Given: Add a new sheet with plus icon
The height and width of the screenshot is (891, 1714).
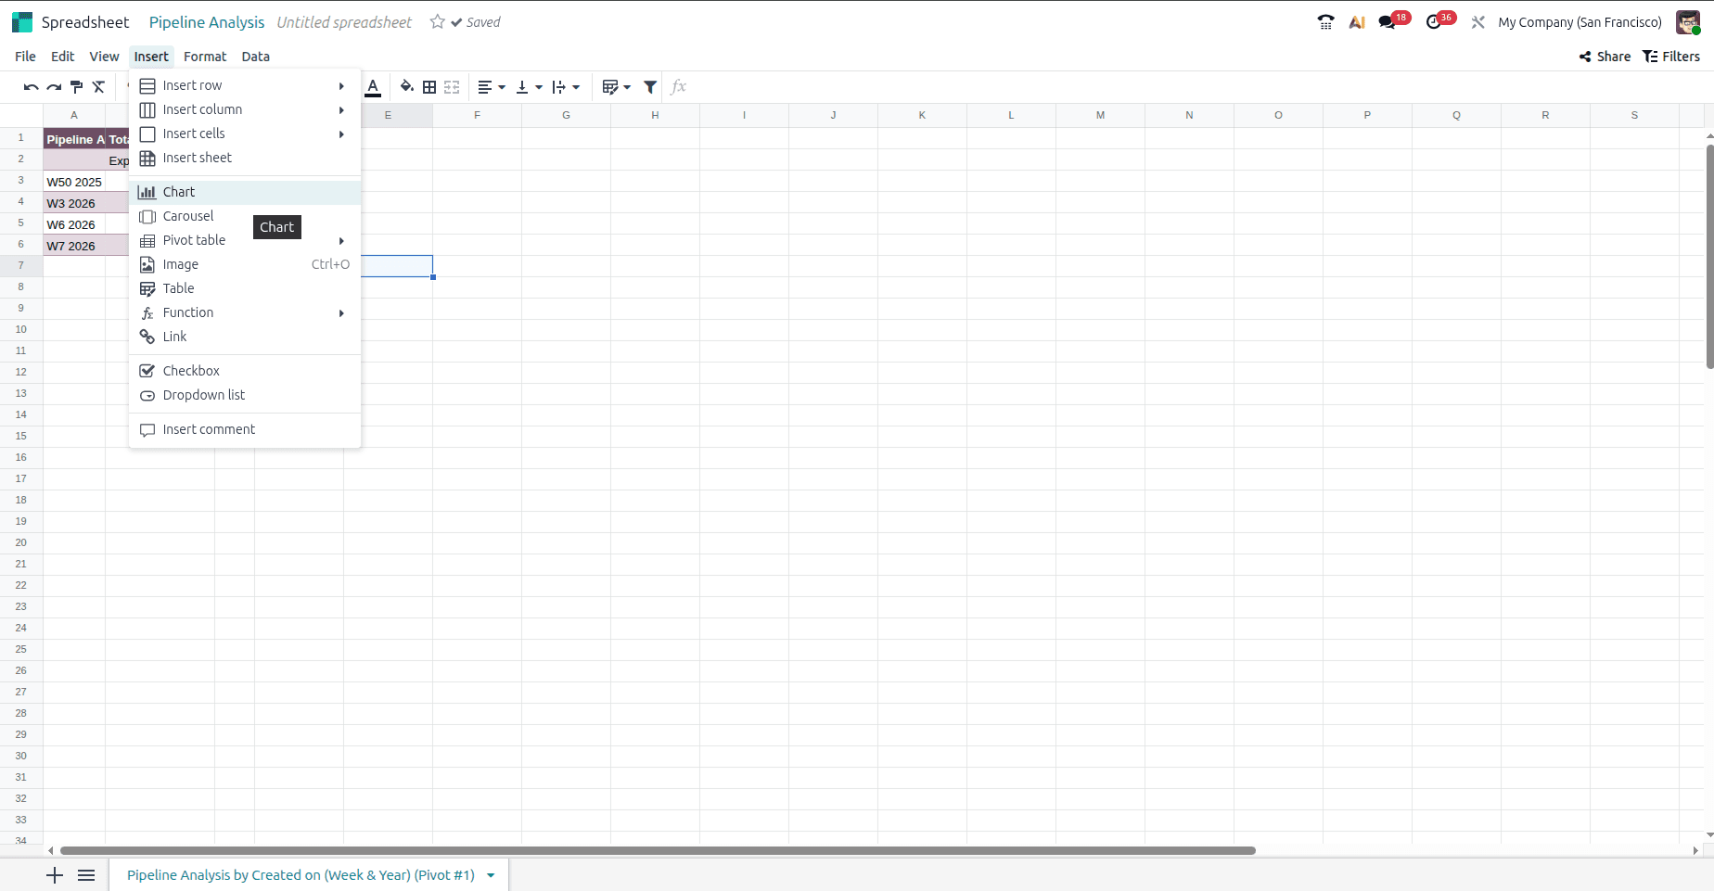Looking at the screenshot, I should [55, 875].
